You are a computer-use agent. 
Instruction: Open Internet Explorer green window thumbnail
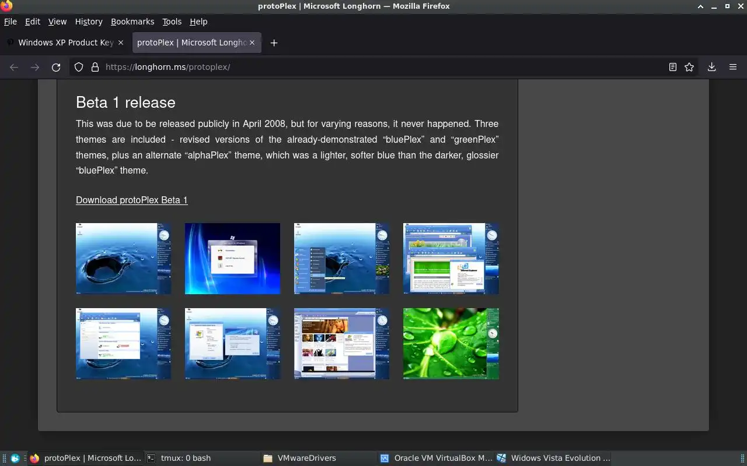click(451, 259)
